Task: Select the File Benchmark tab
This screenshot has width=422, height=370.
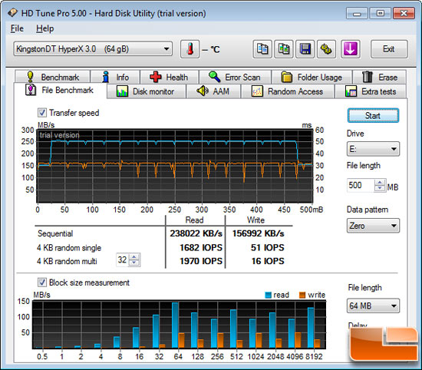Action: pyautogui.click(x=60, y=91)
